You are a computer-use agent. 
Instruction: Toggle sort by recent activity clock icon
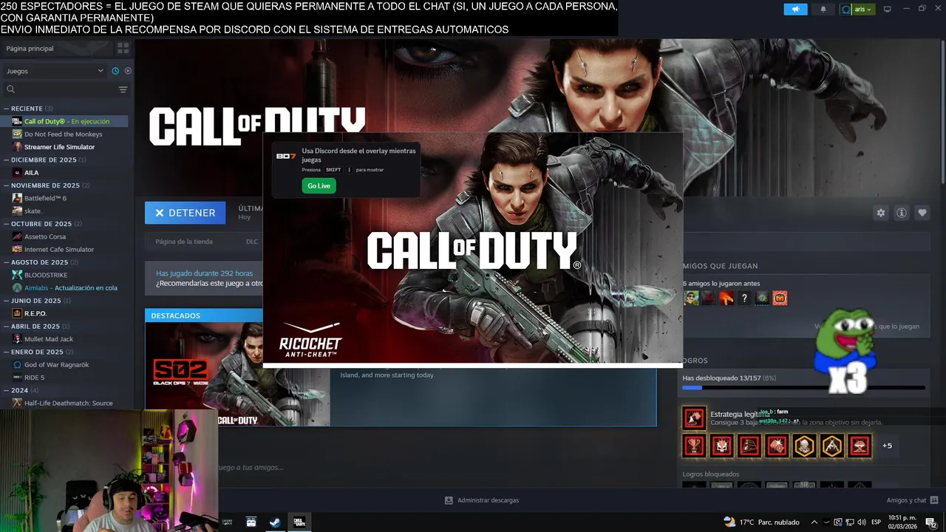point(115,71)
